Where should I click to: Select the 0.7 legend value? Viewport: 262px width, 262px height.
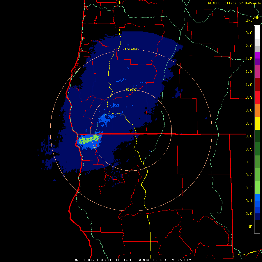coord(249,123)
